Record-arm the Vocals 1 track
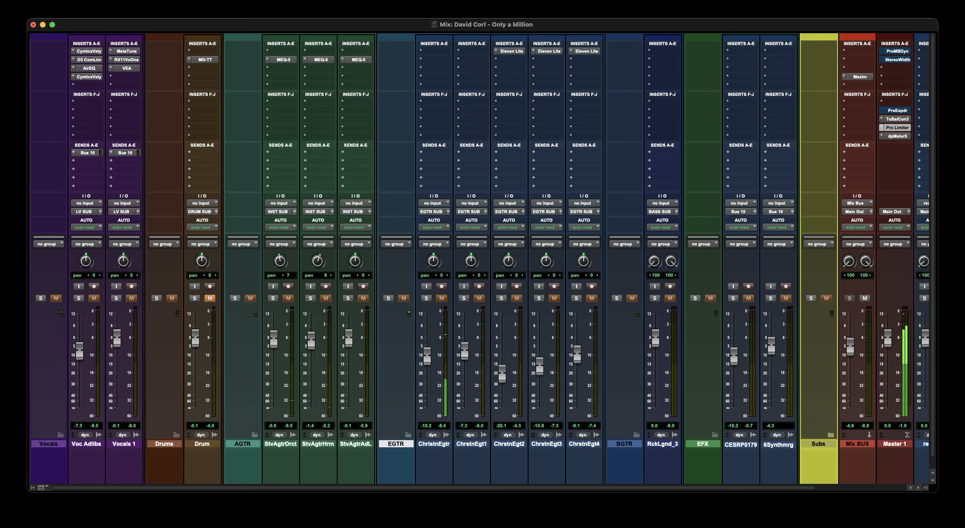Image resolution: width=965 pixels, height=528 pixels. [x=132, y=286]
